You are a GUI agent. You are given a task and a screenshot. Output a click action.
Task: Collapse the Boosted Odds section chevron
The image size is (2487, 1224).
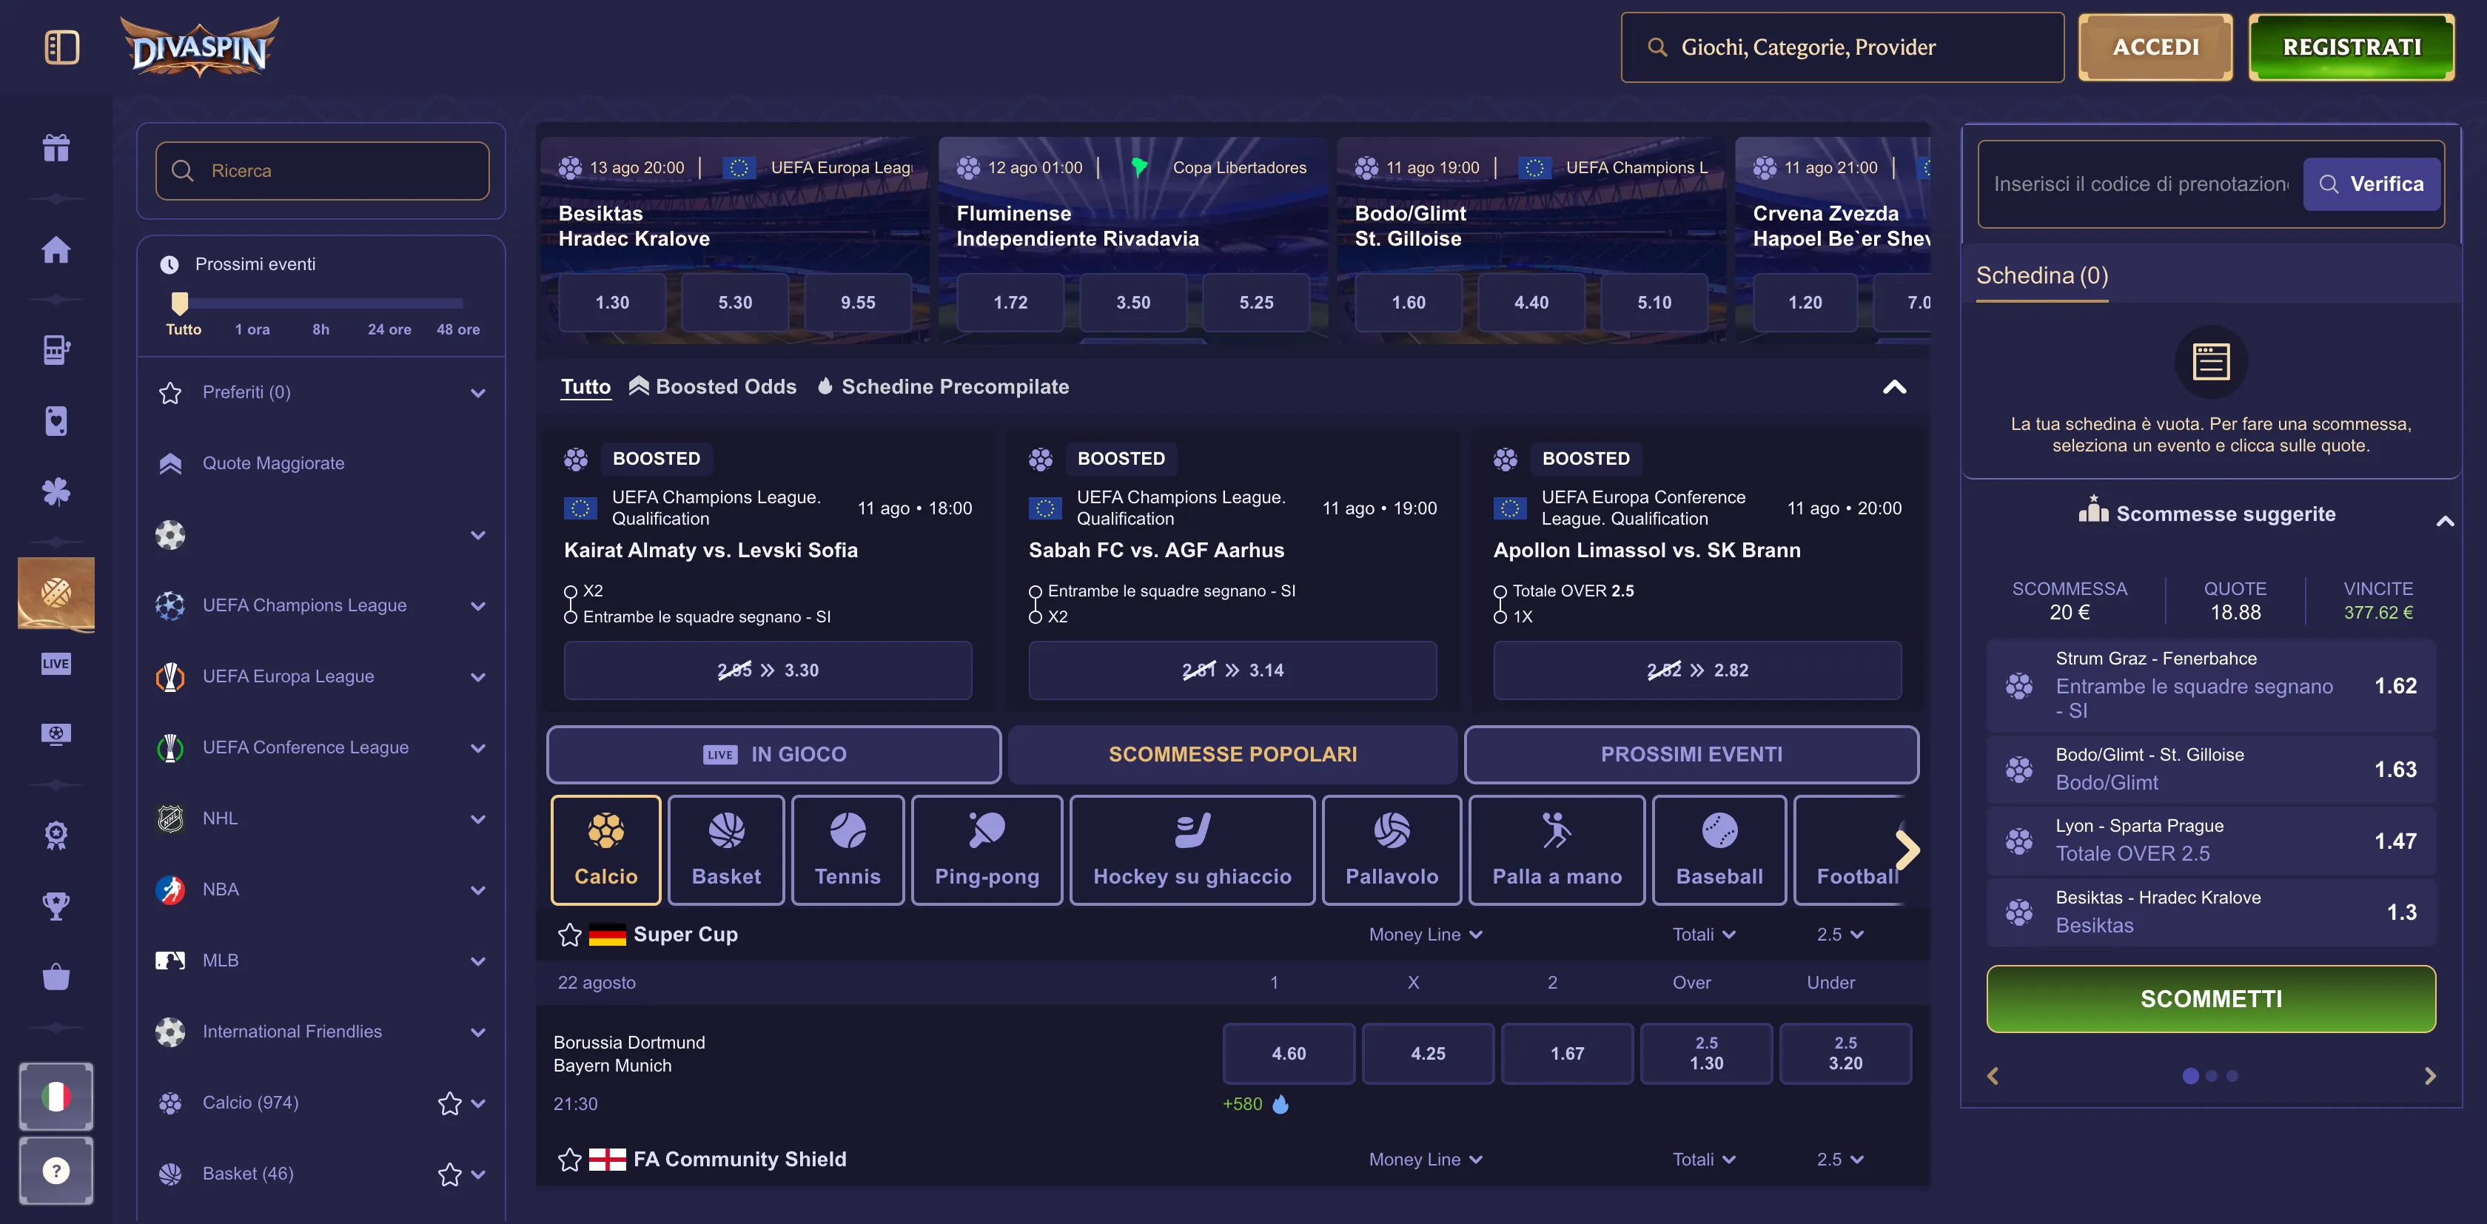(x=1894, y=387)
